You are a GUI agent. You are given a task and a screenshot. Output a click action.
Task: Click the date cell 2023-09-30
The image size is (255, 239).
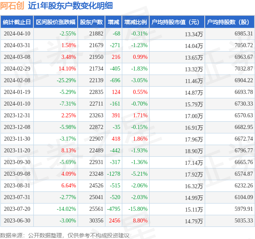click(17, 162)
